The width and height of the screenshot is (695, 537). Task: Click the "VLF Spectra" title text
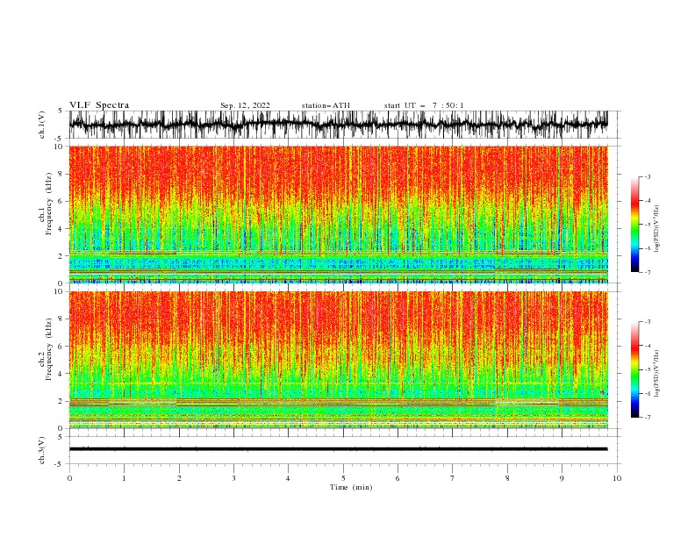(99, 105)
